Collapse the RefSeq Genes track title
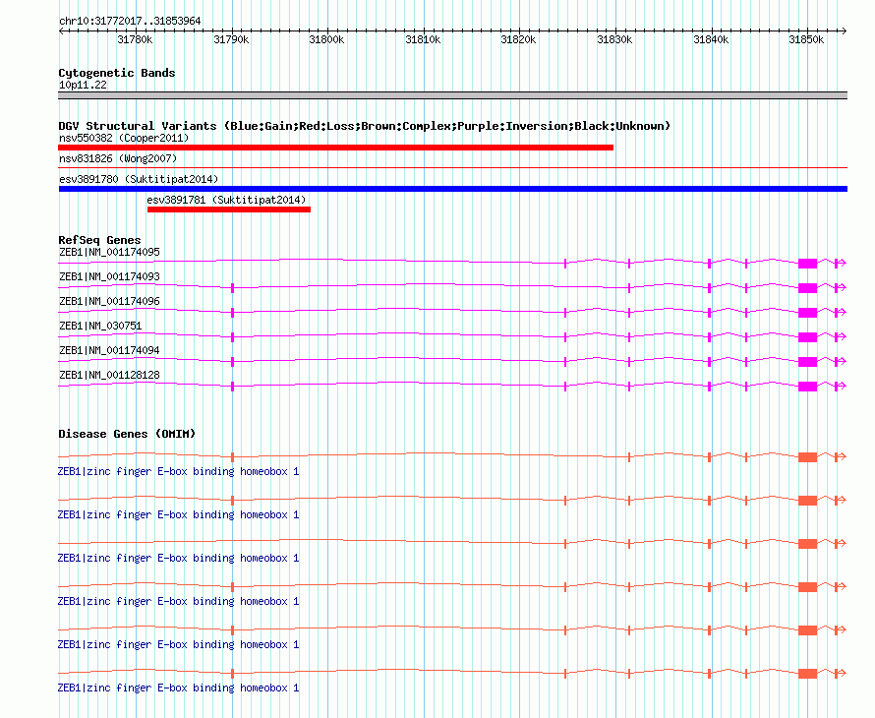Image resolution: width=875 pixels, height=718 pixels. pyautogui.click(x=99, y=240)
